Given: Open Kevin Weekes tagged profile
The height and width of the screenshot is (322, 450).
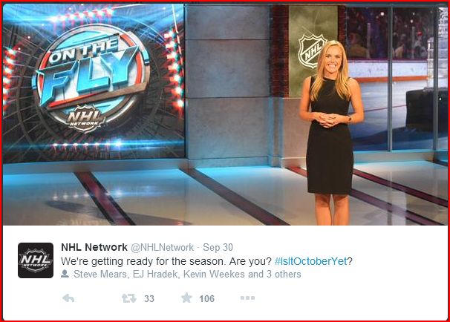Looking at the screenshot, I should click(214, 274).
